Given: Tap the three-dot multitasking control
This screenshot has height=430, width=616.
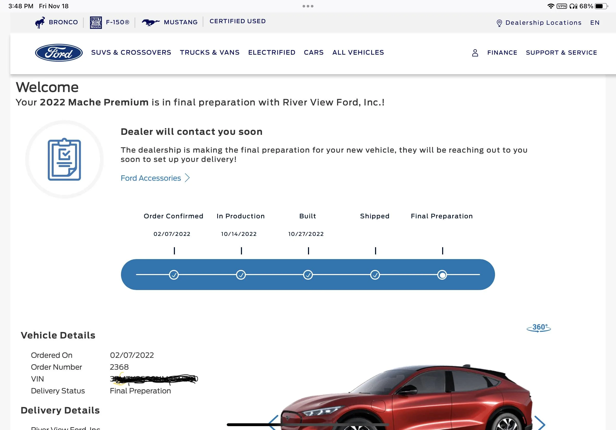Looking at the screenshot, I should (308, 6).
